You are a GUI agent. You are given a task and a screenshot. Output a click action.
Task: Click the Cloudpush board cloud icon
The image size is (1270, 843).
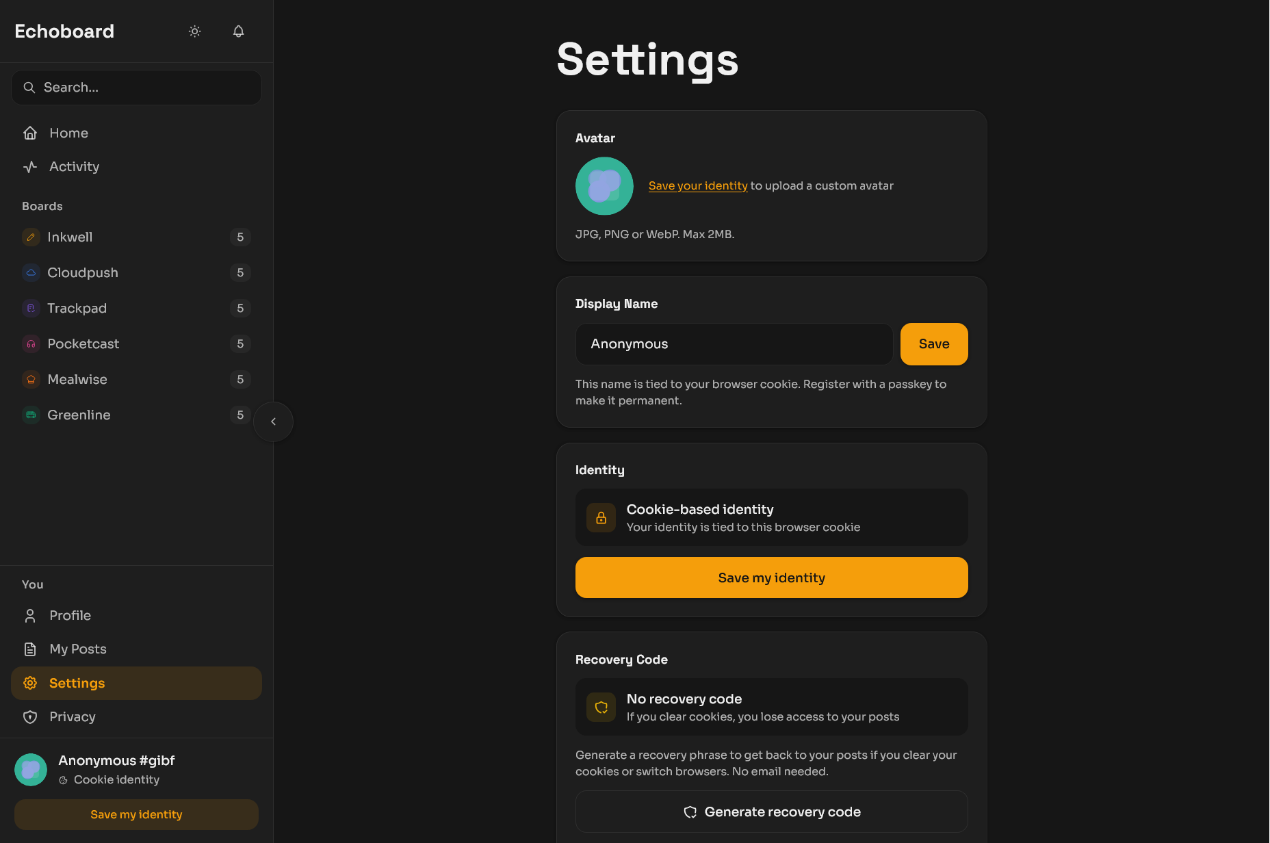[31, 273]
